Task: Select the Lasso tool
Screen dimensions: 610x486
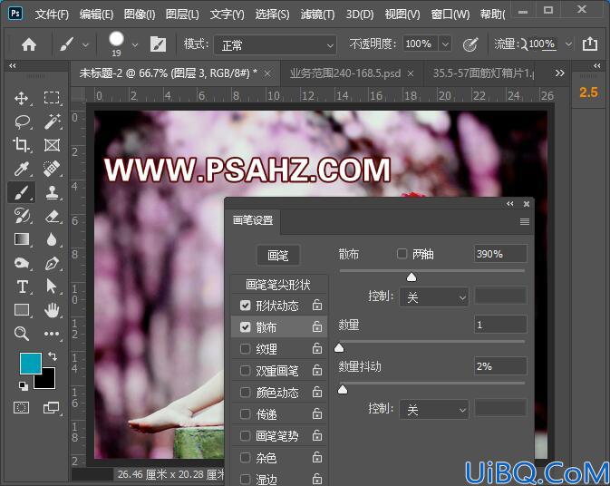Action: [22, 121]
